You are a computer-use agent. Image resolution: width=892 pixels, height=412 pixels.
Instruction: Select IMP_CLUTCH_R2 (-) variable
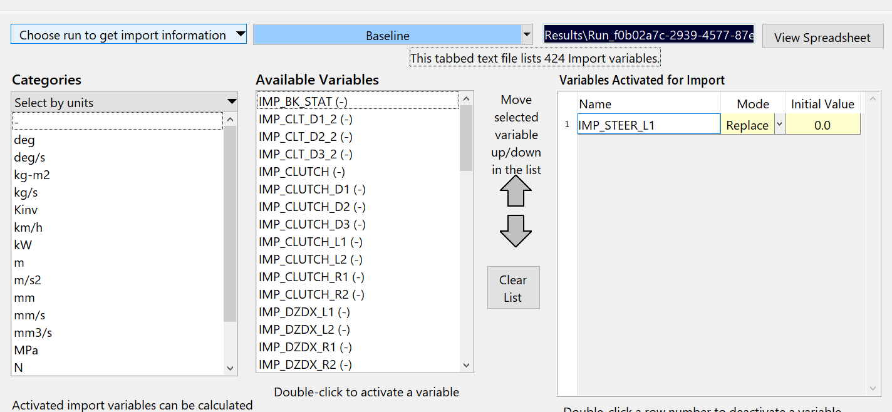coord(358,294)
